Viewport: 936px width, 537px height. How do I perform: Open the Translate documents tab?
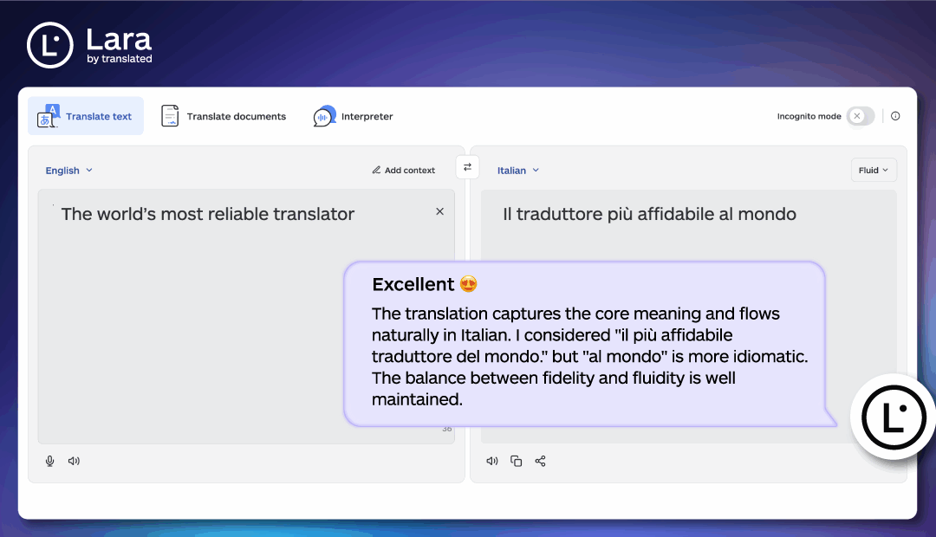224,116
